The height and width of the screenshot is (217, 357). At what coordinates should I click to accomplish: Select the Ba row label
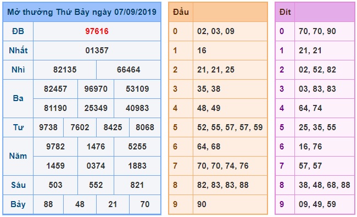pos(18,98)
